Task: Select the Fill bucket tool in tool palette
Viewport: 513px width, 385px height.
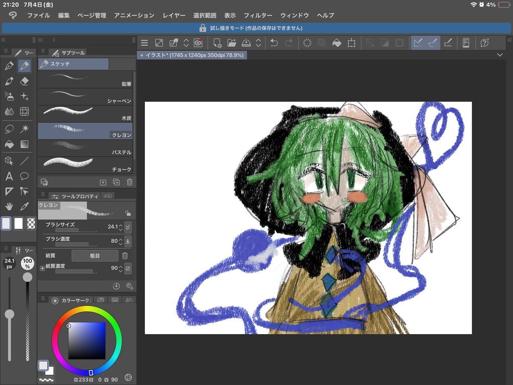Action: tap(9, 144)
